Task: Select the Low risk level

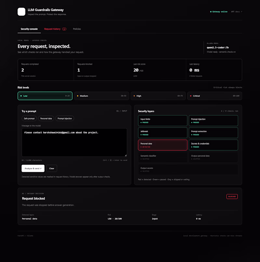Action: coord(45,96)
